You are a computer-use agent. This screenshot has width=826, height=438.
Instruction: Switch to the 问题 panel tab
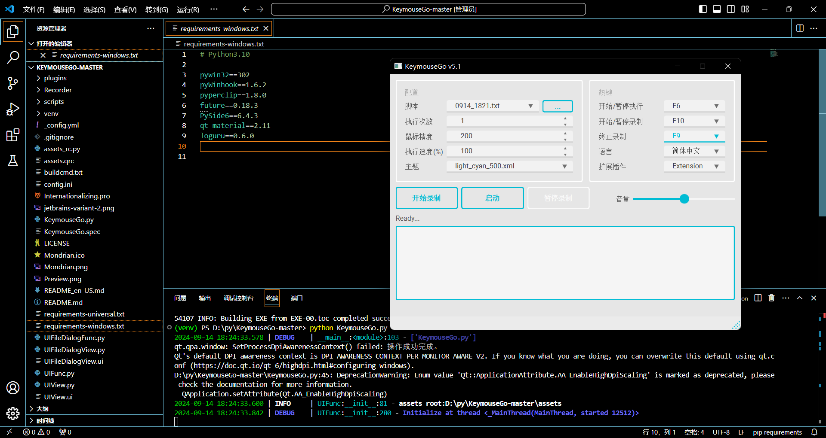(180, 298)
